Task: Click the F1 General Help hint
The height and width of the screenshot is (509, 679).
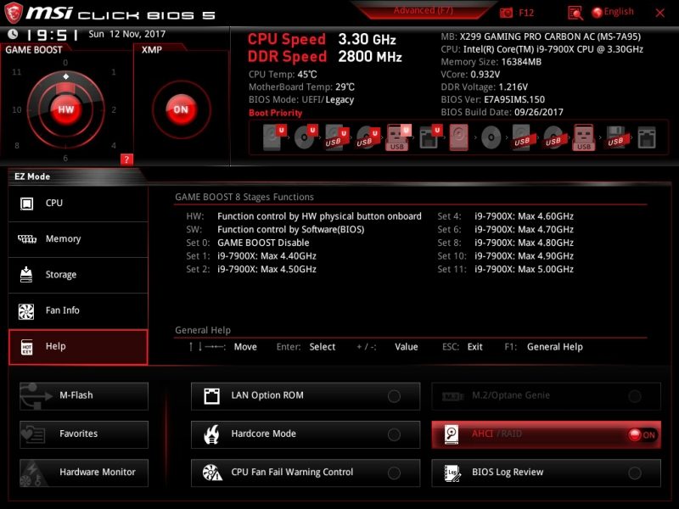Action: 543,347
